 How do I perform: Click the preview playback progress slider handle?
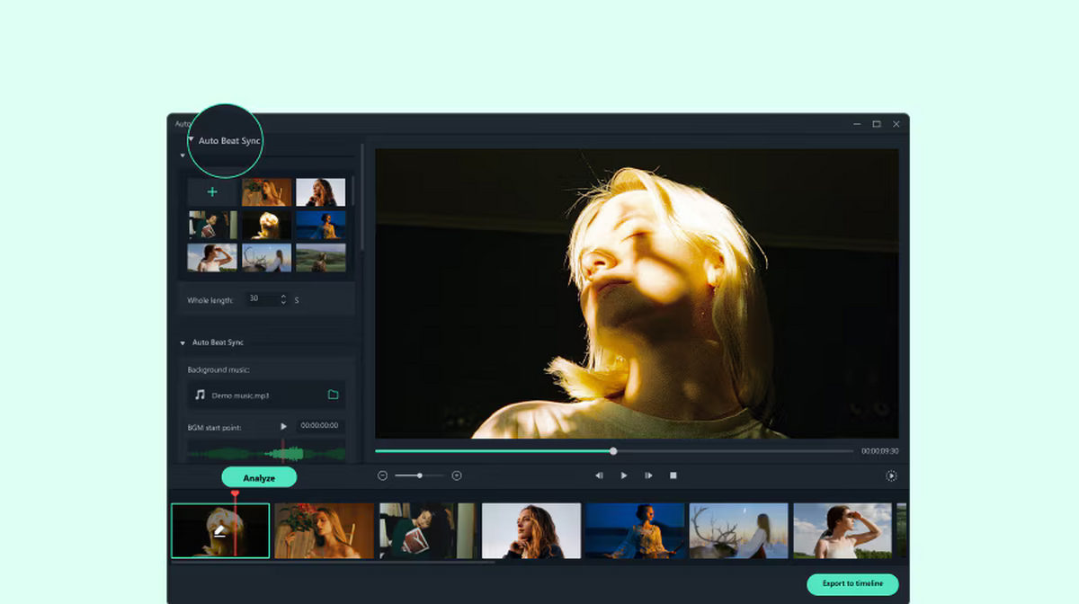(613, 451)
